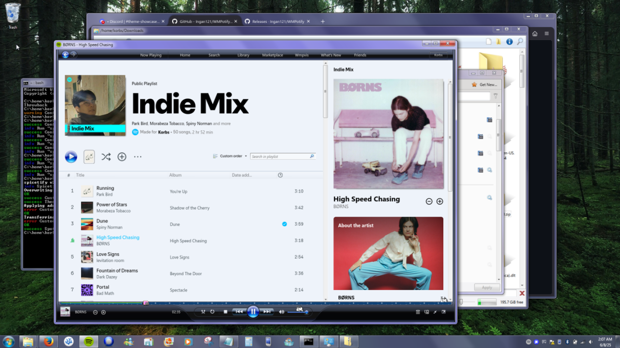Open the Korbs user menu
The height and width of the screenshot is (348, 620).
438,55
